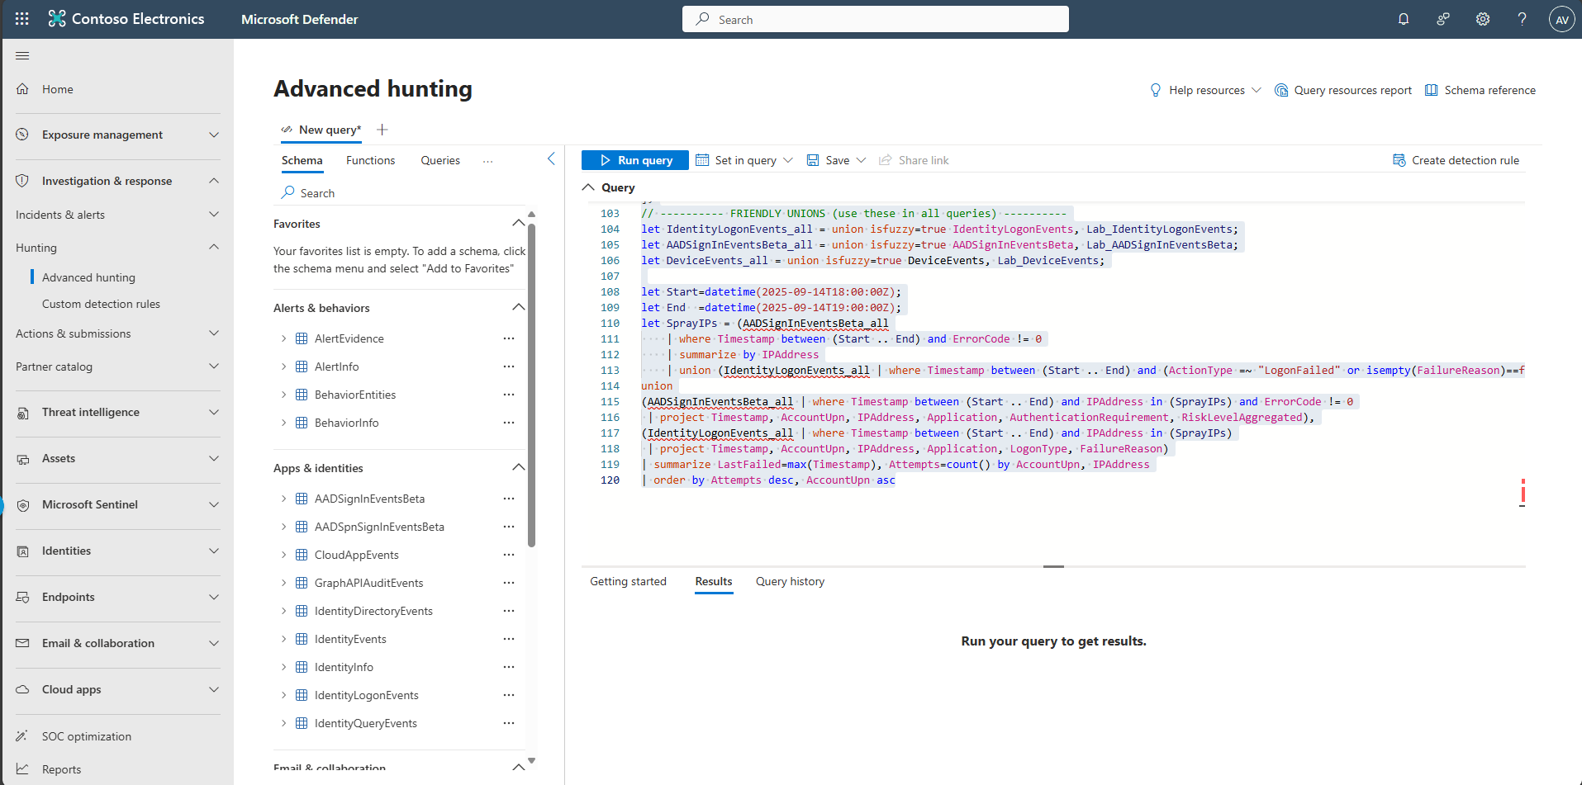
Task: Click the Threat intelligence icon
Action: pyautogui.click(x=23, y=412)
